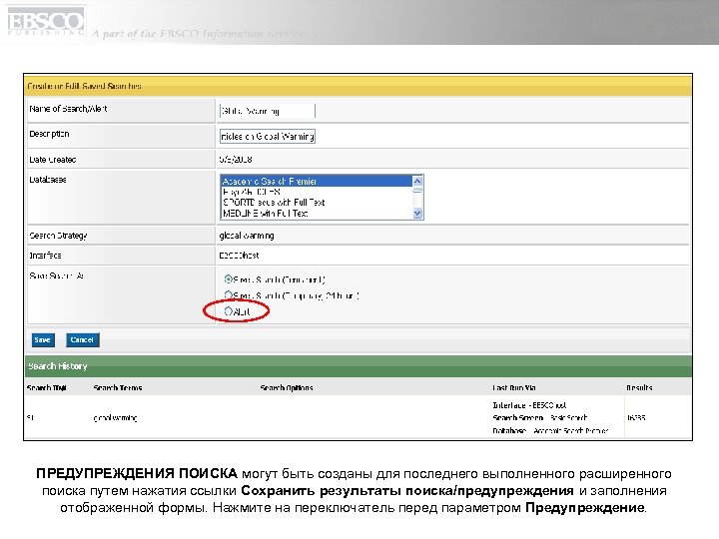Select second database entry below Academic Search Premier
Image resolution: width=719 pixels, height=539 pixels.
tap(317, 192)
